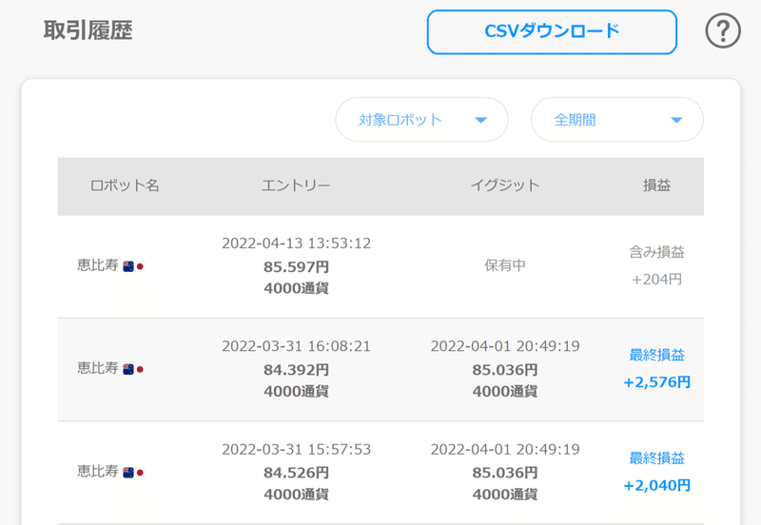Click the エントリー column header

(296, 185)
